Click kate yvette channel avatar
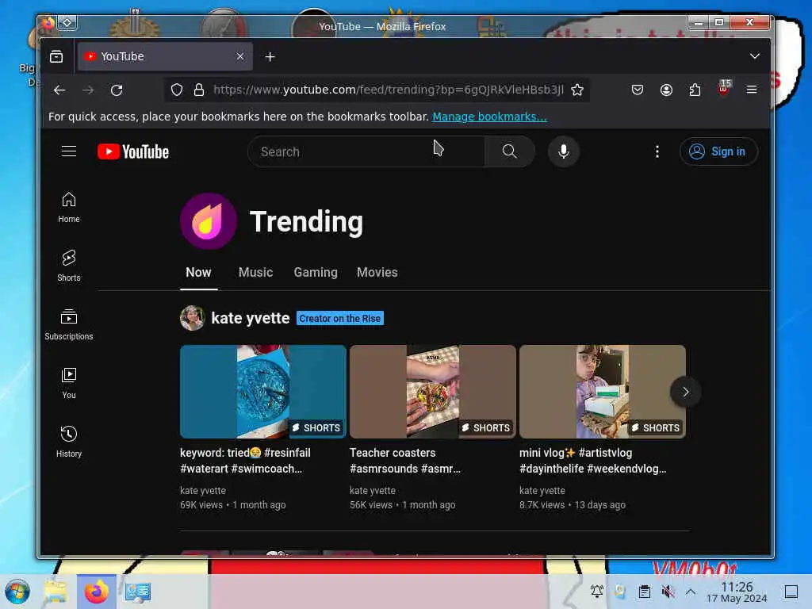Viewport: 812px width, 609px height. pyautogui.click(x=192, y=318)
